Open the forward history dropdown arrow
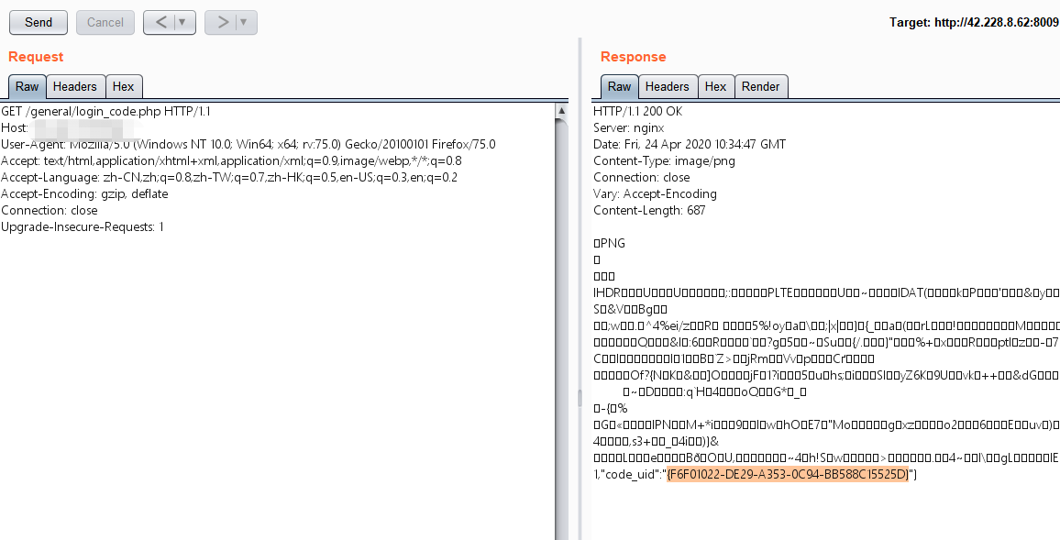Viewport: 1060px width, 540px height. coord(244,22)
